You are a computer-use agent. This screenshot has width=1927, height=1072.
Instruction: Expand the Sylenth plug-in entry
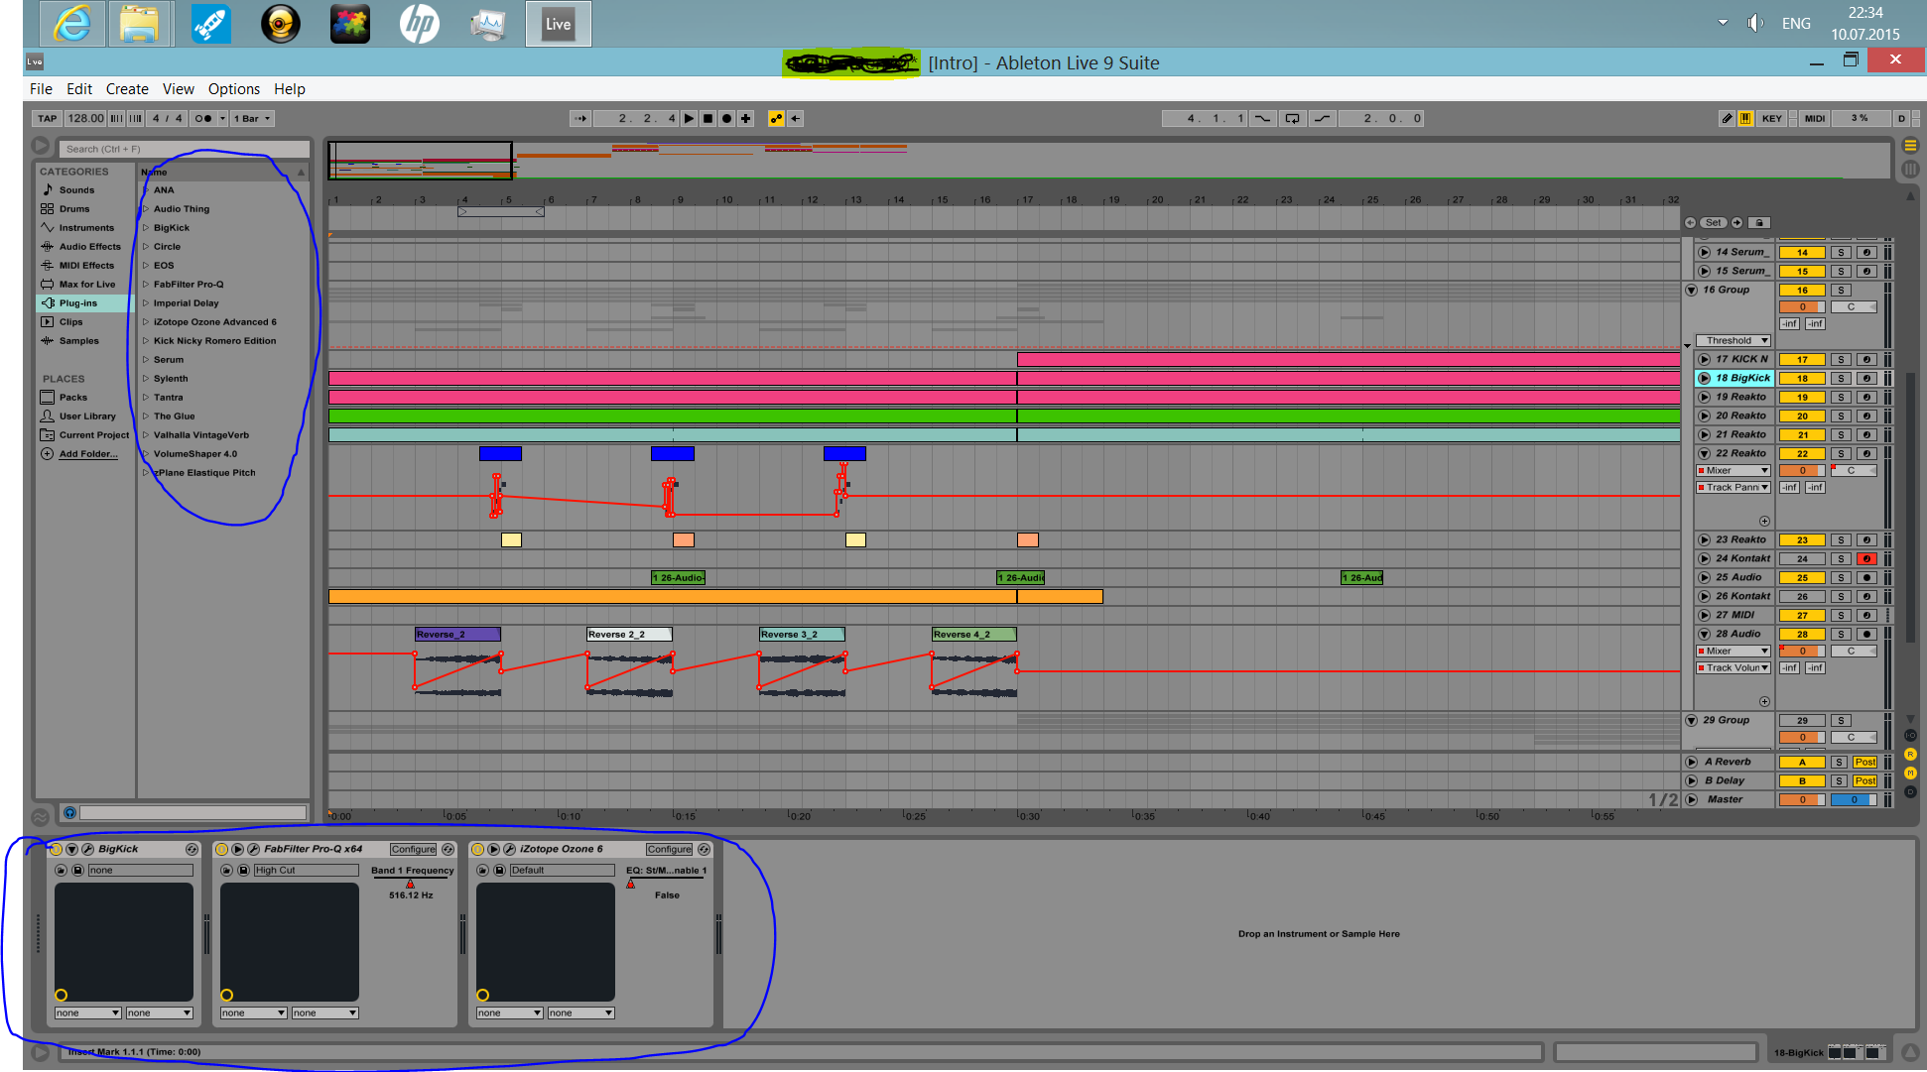pos(146,378)
